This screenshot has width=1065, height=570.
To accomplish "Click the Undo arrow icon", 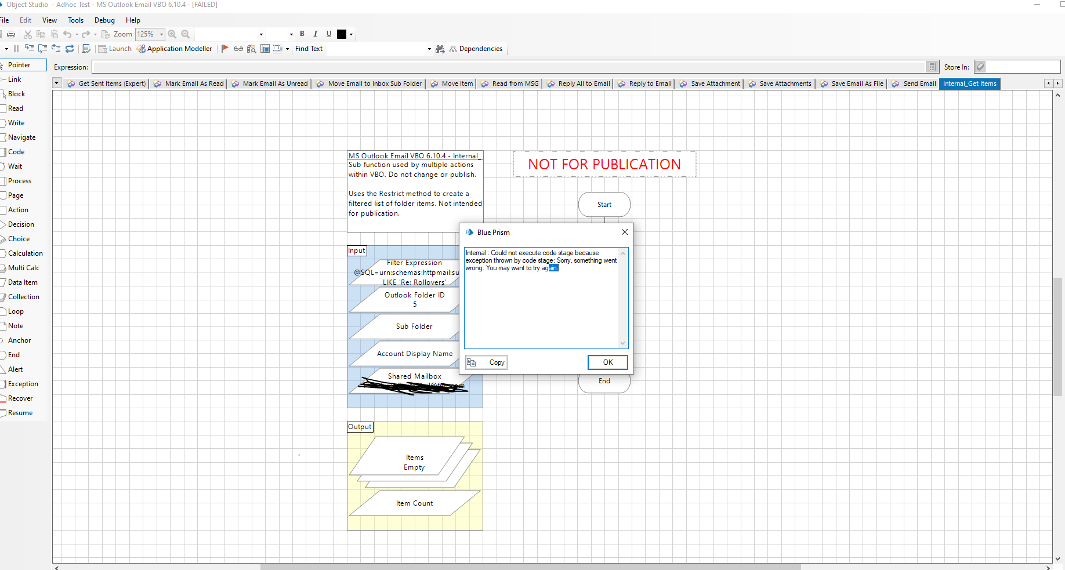I will point(67,34).
